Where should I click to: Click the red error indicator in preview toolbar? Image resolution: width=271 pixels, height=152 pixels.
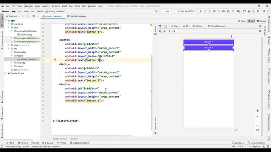click(x=260, y=26)
